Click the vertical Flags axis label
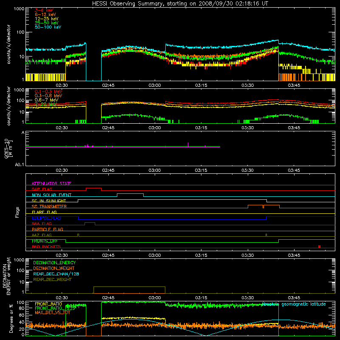Image resolution: width=340 pixels, height=340 pixels. 17,212
